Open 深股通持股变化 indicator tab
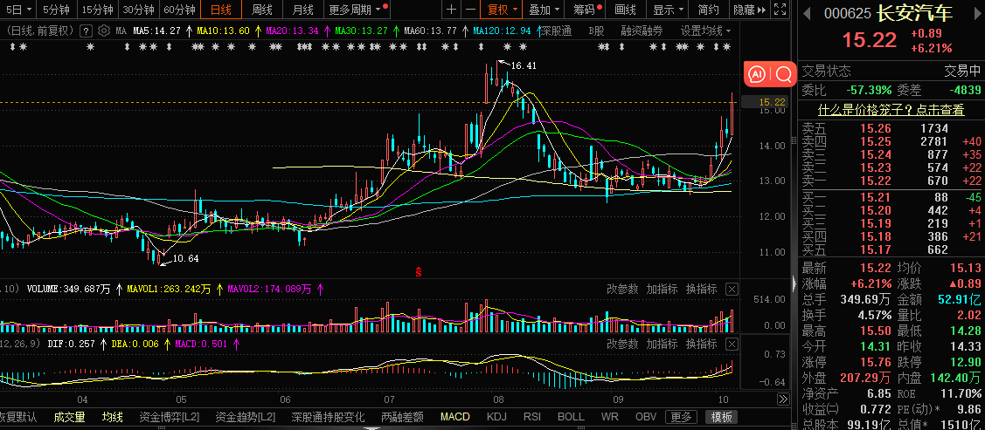 [x=328, y=417]
